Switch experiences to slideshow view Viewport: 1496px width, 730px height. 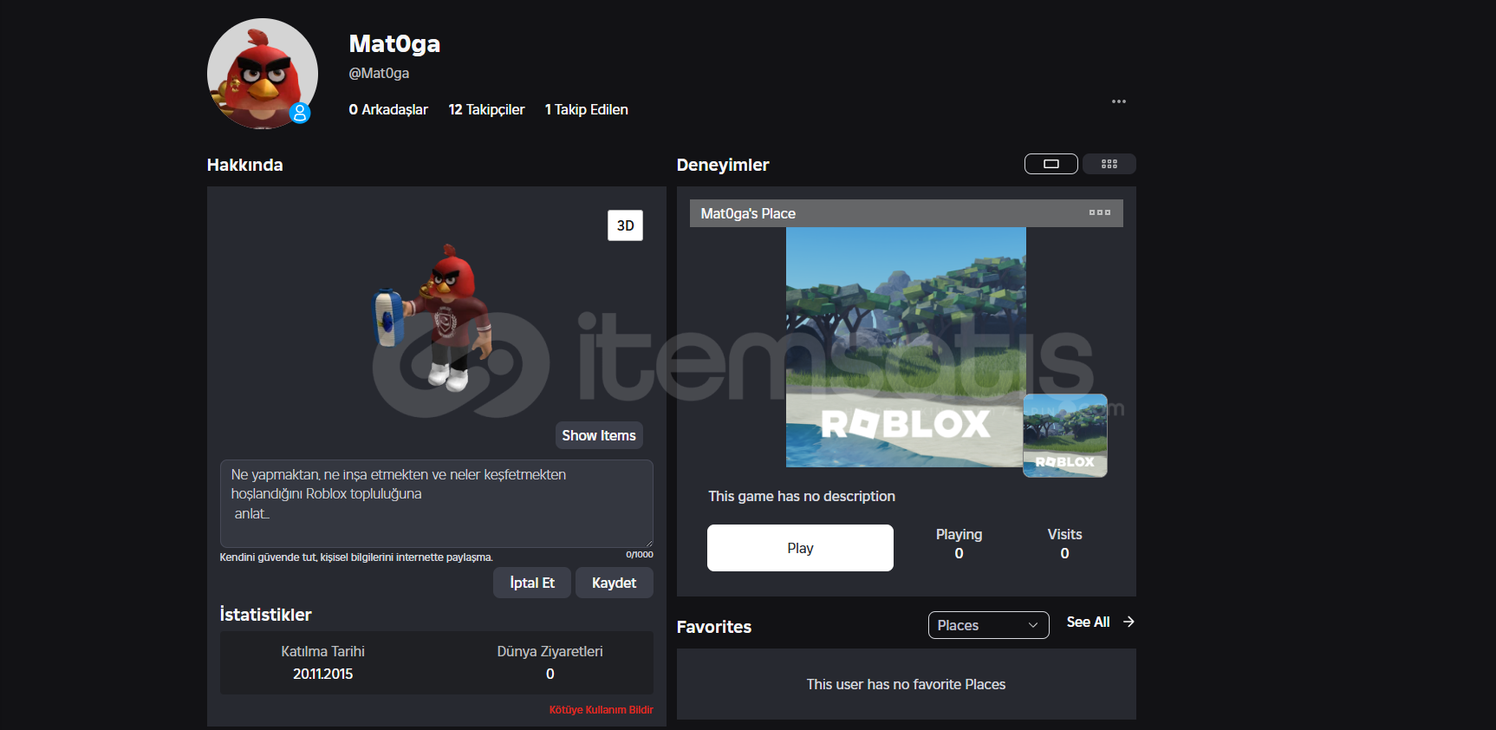click(1051, 164)
